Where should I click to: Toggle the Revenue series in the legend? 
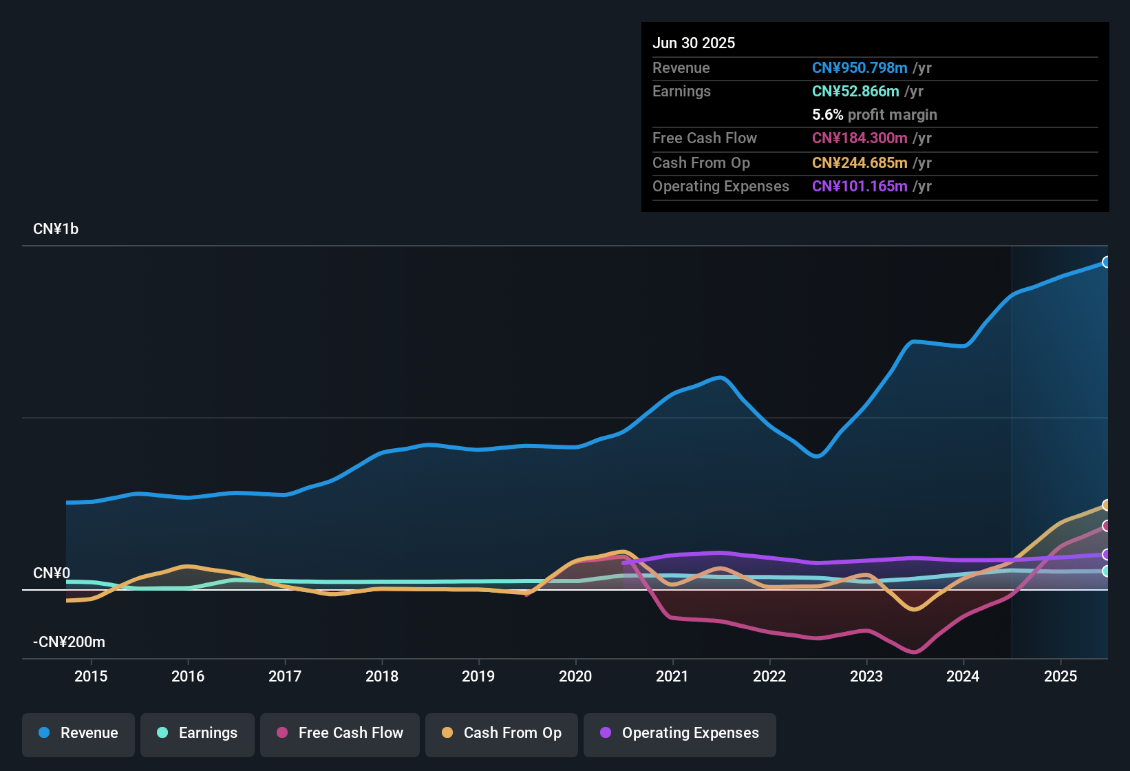click(78, 734)
